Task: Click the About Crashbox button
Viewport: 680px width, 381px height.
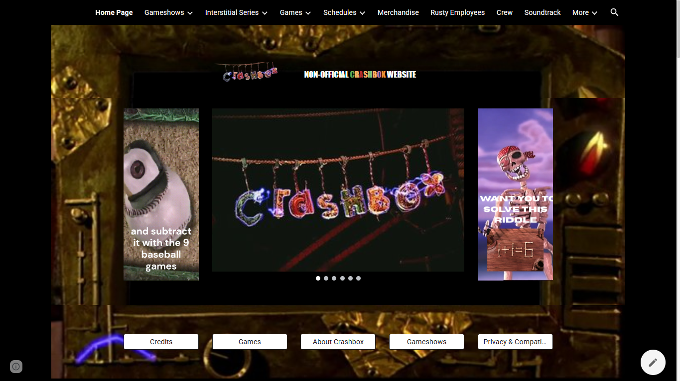Action: click(338, 342)
